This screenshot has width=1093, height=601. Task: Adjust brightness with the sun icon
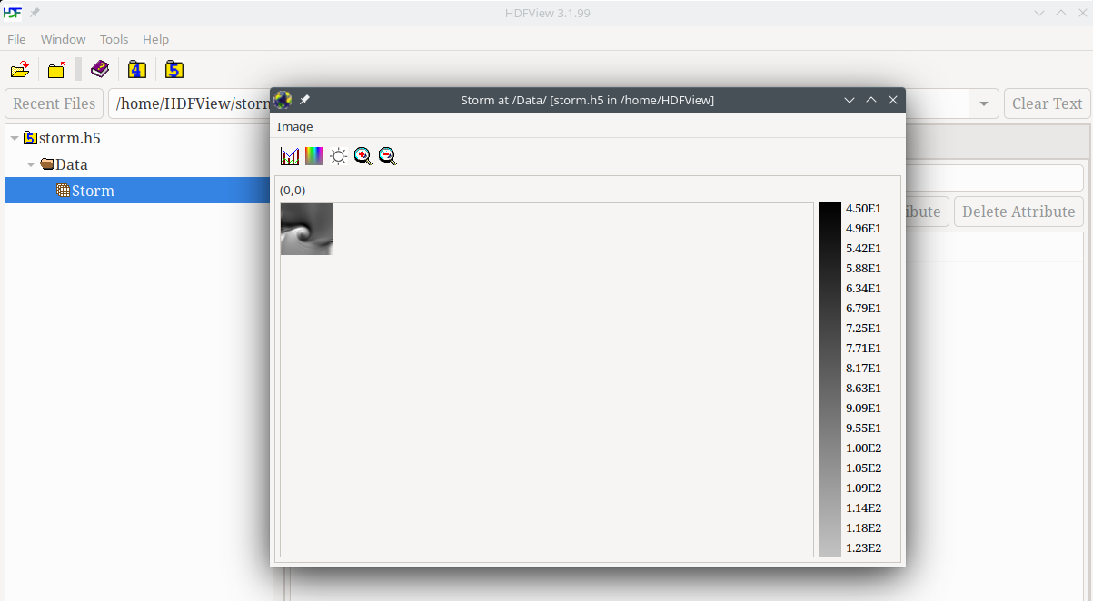[x=339, y=156]
